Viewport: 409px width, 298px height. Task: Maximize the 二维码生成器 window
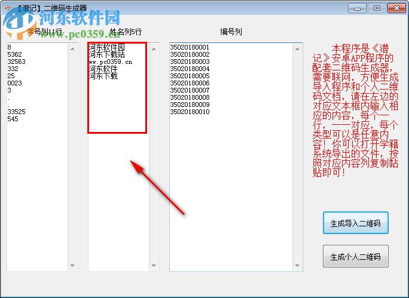click(x=377, y=8)
